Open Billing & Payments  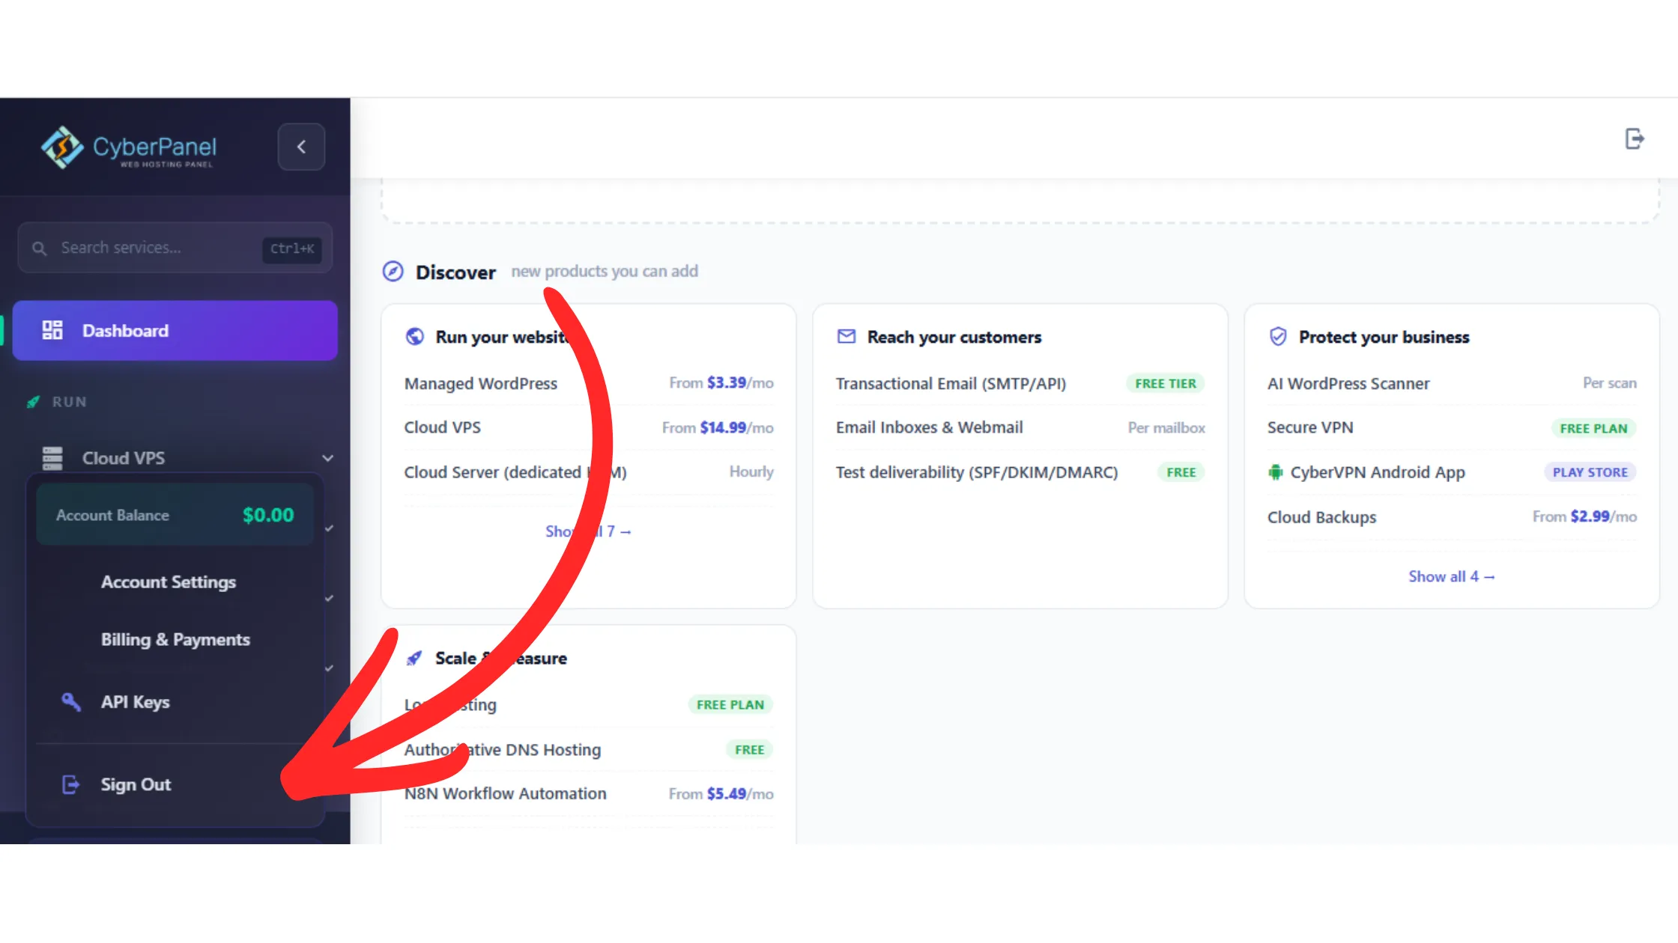[175, 639]
